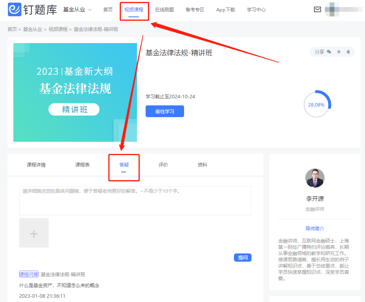Focus the question description text area
Viewport: 365px width, 302px height.
click(x=135, y=201)
